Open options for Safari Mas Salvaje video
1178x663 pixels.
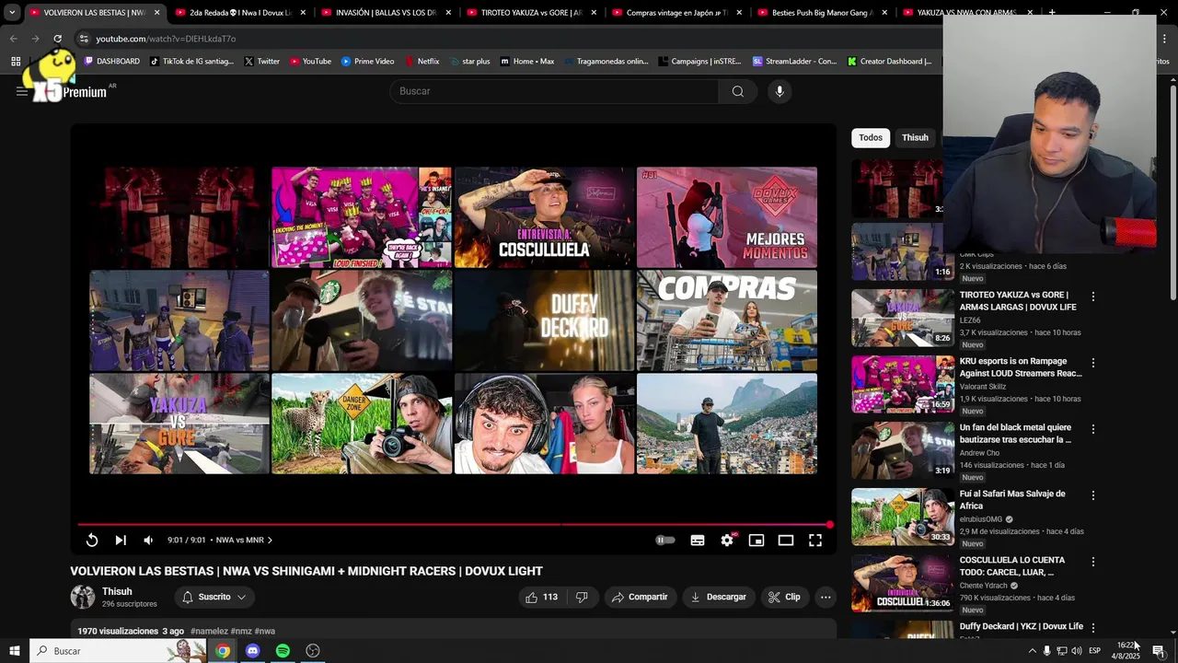coord(1093,495)
